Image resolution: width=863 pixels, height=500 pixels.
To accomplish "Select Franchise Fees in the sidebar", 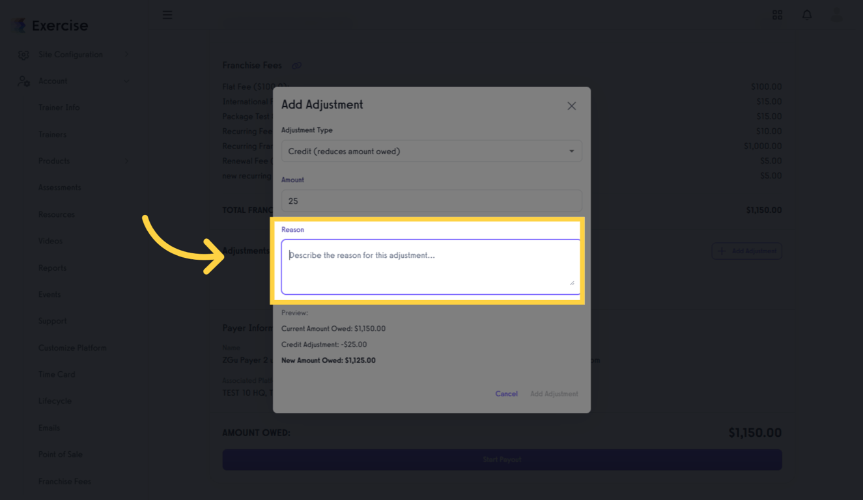I will click(64, 481).
